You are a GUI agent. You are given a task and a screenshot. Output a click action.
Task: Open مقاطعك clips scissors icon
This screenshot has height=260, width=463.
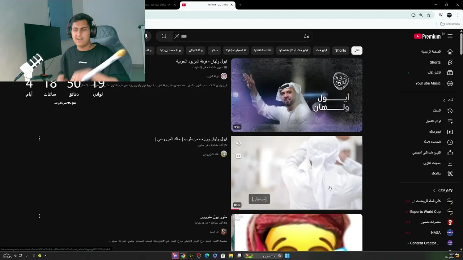pos(450,174)
